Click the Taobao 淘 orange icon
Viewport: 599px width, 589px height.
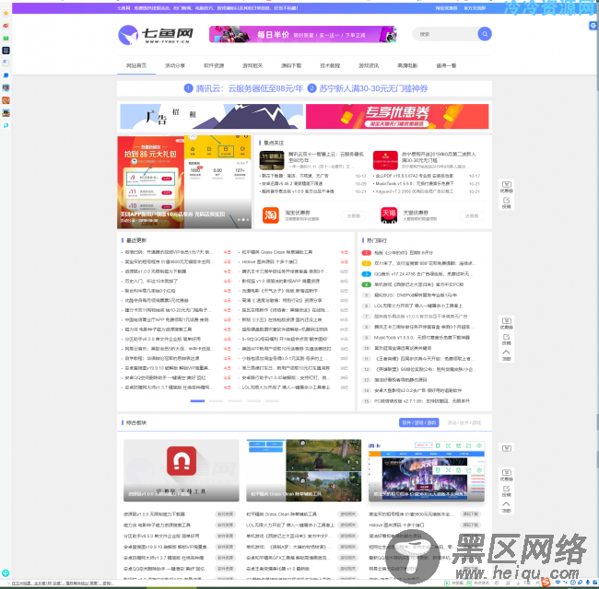270,215
